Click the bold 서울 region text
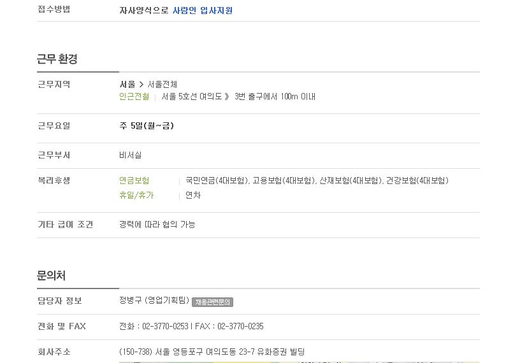This screenshot has width=527, height=363. (127, 84)
